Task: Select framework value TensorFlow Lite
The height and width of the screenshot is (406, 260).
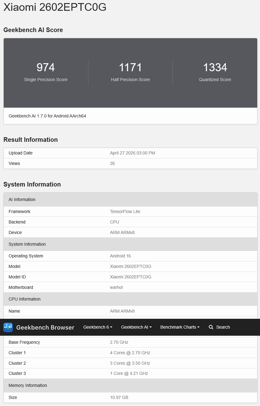Action: pos(125,211)
